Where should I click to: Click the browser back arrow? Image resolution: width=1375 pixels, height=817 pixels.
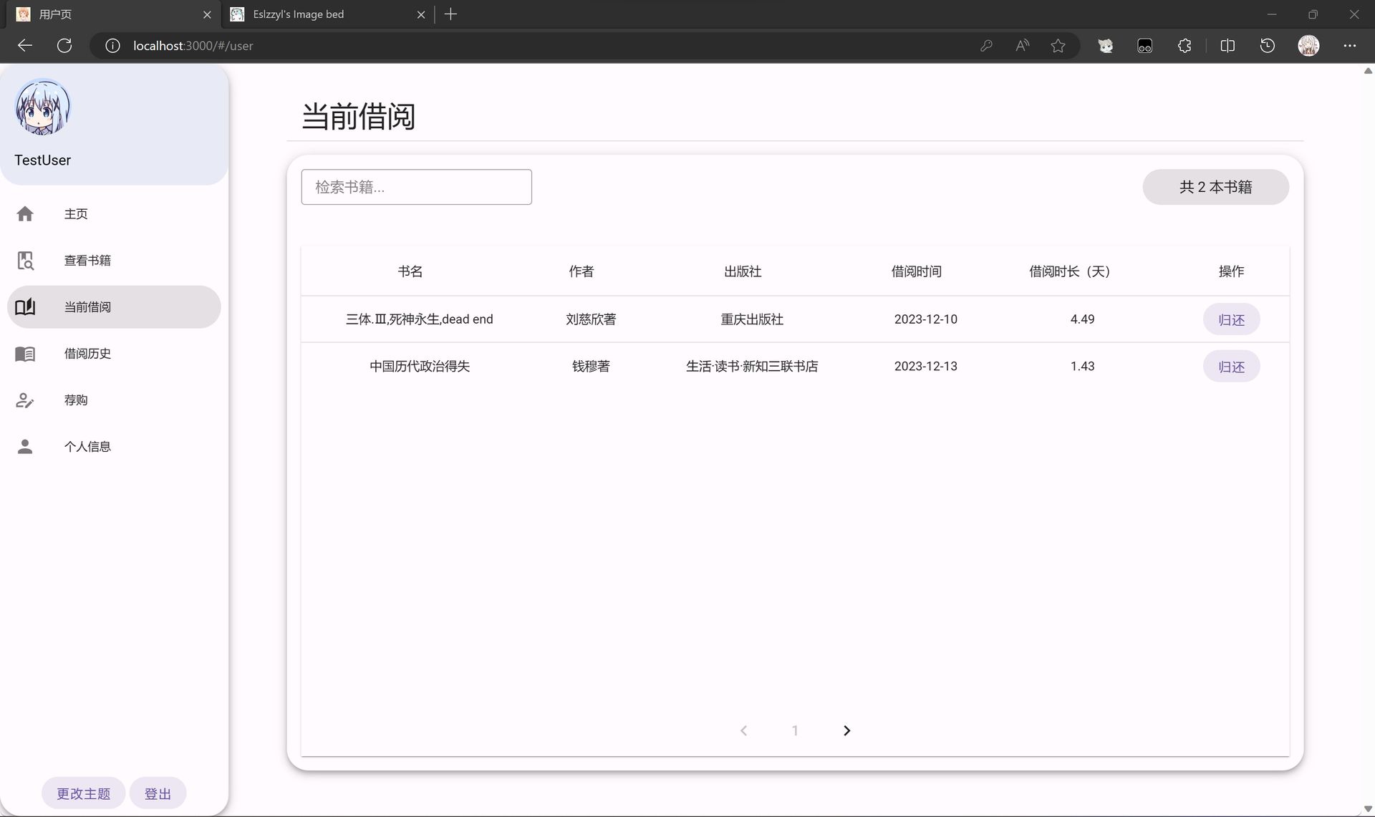[x=25, y=46]
